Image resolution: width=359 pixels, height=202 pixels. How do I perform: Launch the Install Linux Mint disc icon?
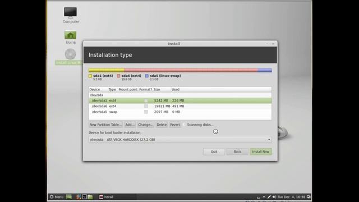[70, 57]
